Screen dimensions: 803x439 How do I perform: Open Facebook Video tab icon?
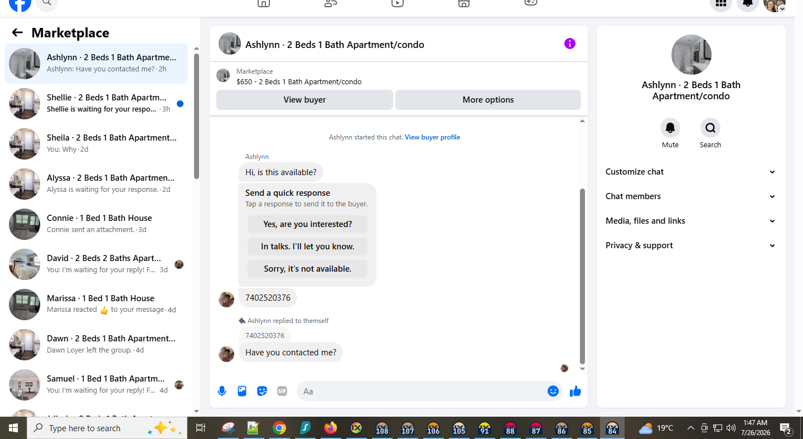397,3
